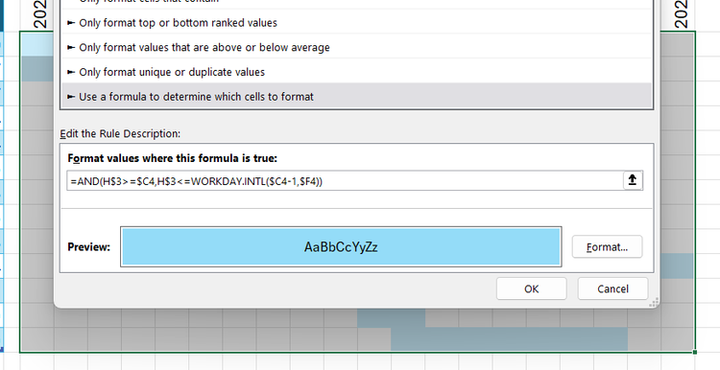Choose 'Use a formula to determine which cells'

356,97
